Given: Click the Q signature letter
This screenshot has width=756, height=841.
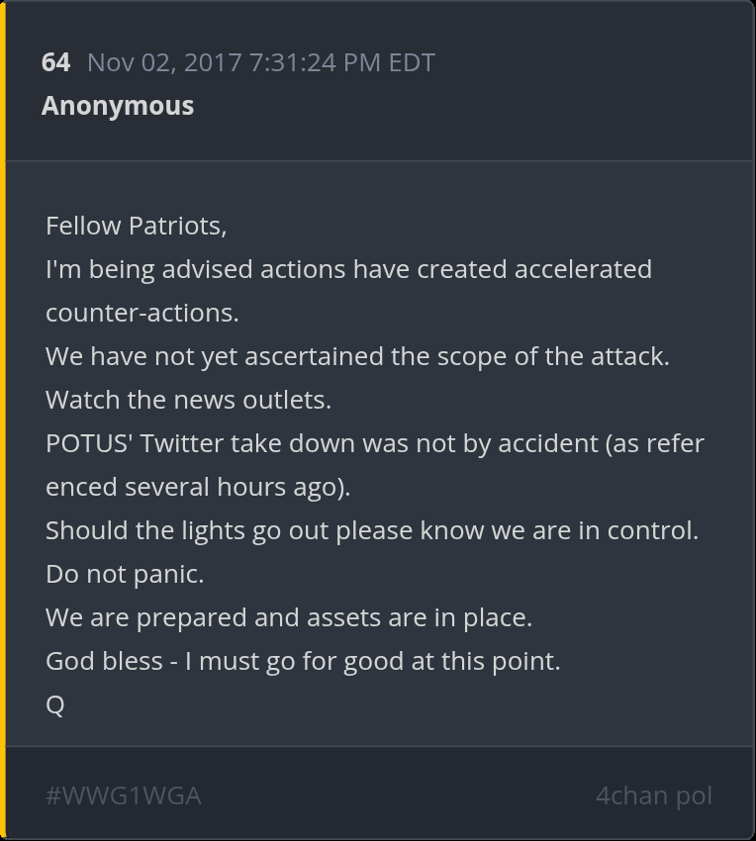Looking at the screenshot, I should [55, 704].
